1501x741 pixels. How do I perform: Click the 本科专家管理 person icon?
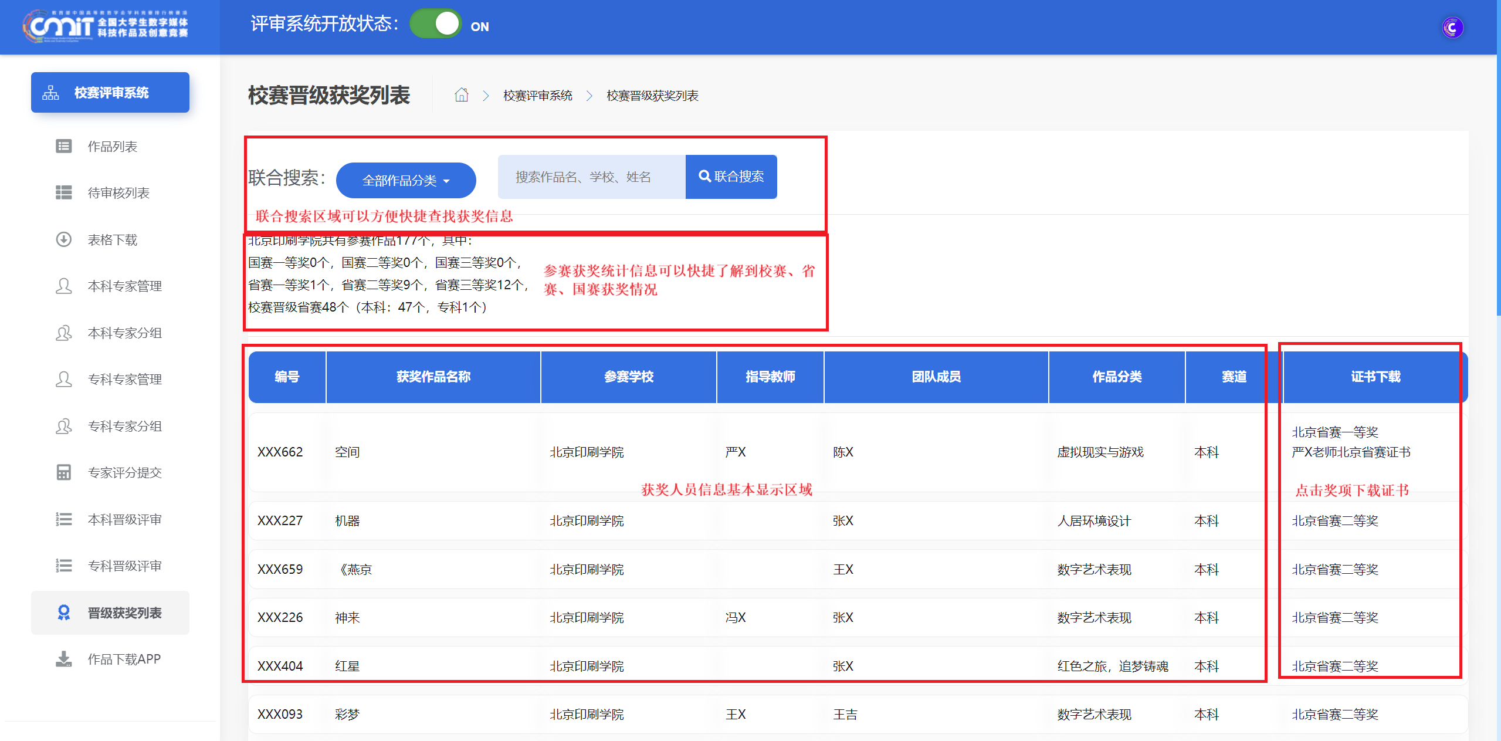63,286
